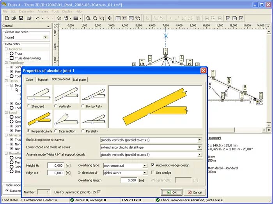Image resolution: width=273 pixels, height=204 pixels.
Task: Collapse the Load tree section
Action: [6, 112]
